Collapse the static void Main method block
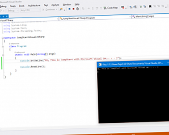The image size is (169, 135). point(3,55)
